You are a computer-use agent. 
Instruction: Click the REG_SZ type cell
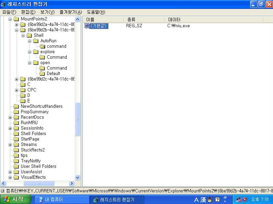[134, 26]
